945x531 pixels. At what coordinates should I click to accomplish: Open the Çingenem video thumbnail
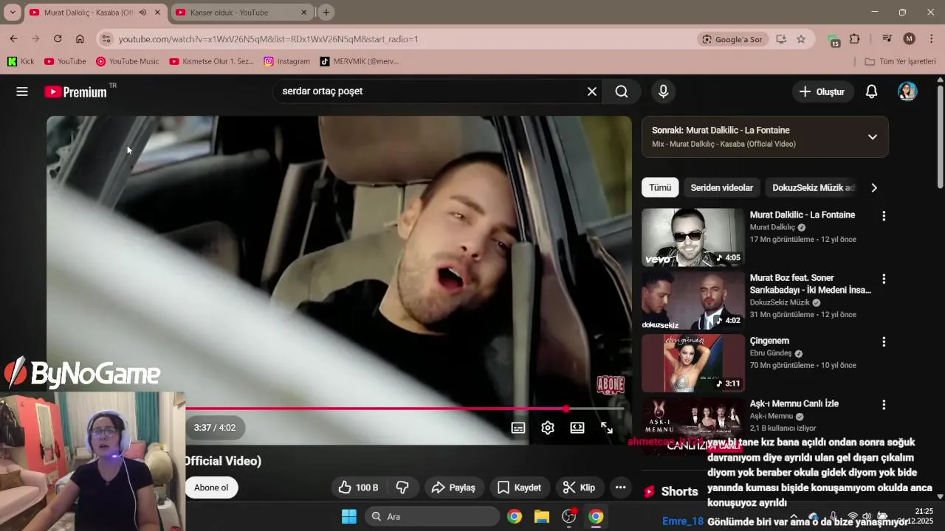point(693,363)
